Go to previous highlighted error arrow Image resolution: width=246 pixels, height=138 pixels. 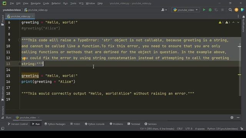pos(233,23)
